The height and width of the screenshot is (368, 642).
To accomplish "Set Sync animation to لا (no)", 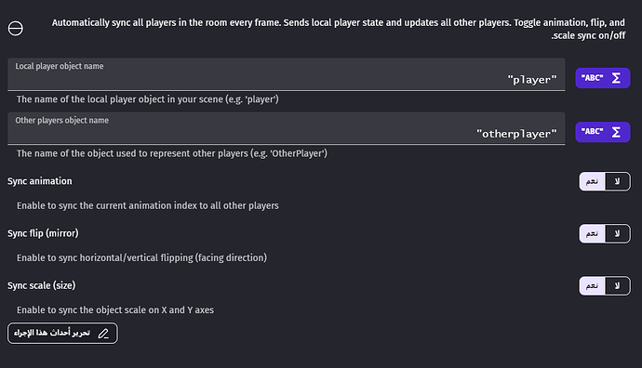I will coord(617,181).
